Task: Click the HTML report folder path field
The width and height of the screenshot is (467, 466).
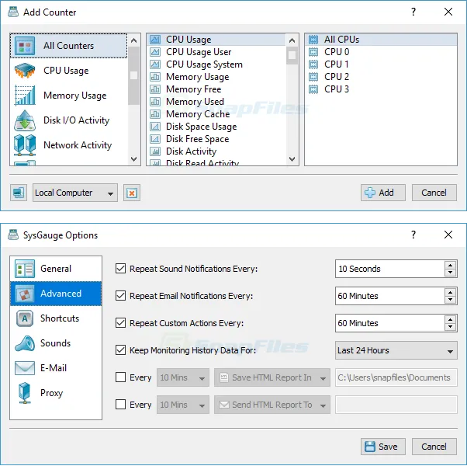Action: click(396, 377)
